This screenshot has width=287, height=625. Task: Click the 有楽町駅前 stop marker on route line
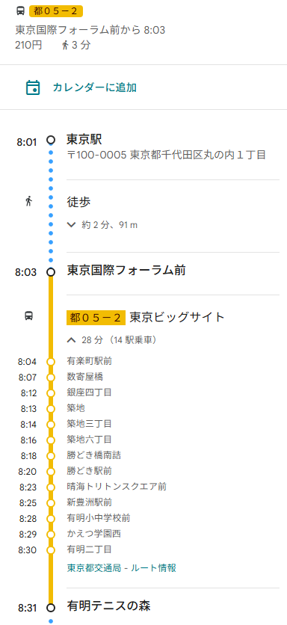51,362
